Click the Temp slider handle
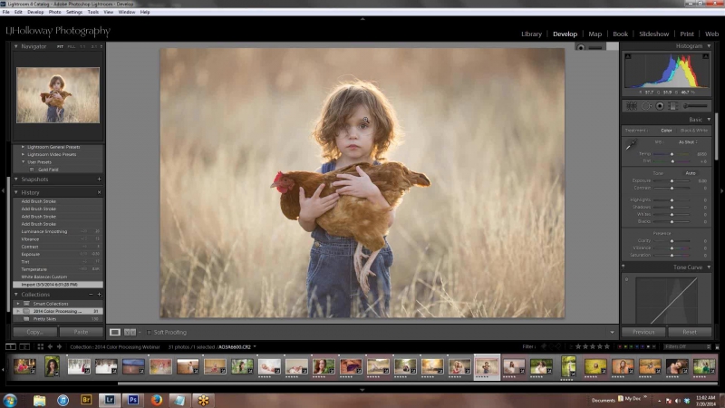 pos(672,154)
